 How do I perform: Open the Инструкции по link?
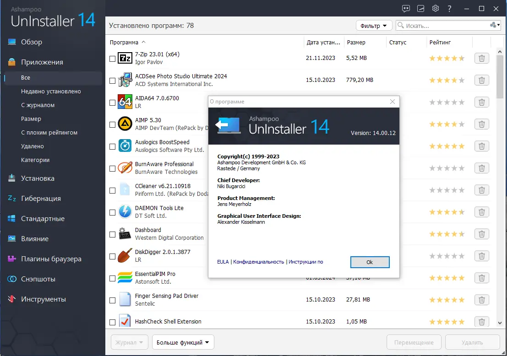305,262
